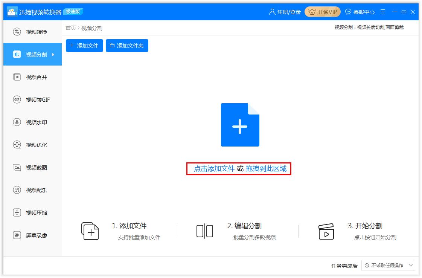
Task: Open the hamburger menu in the title bar
Action: 383,12
